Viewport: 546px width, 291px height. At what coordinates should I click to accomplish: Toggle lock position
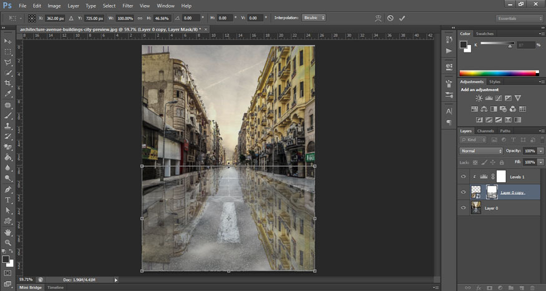493,162
